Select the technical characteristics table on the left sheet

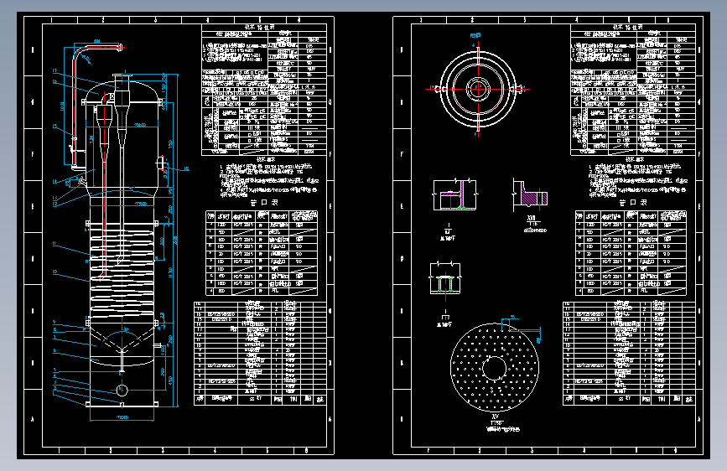point(264,90)
